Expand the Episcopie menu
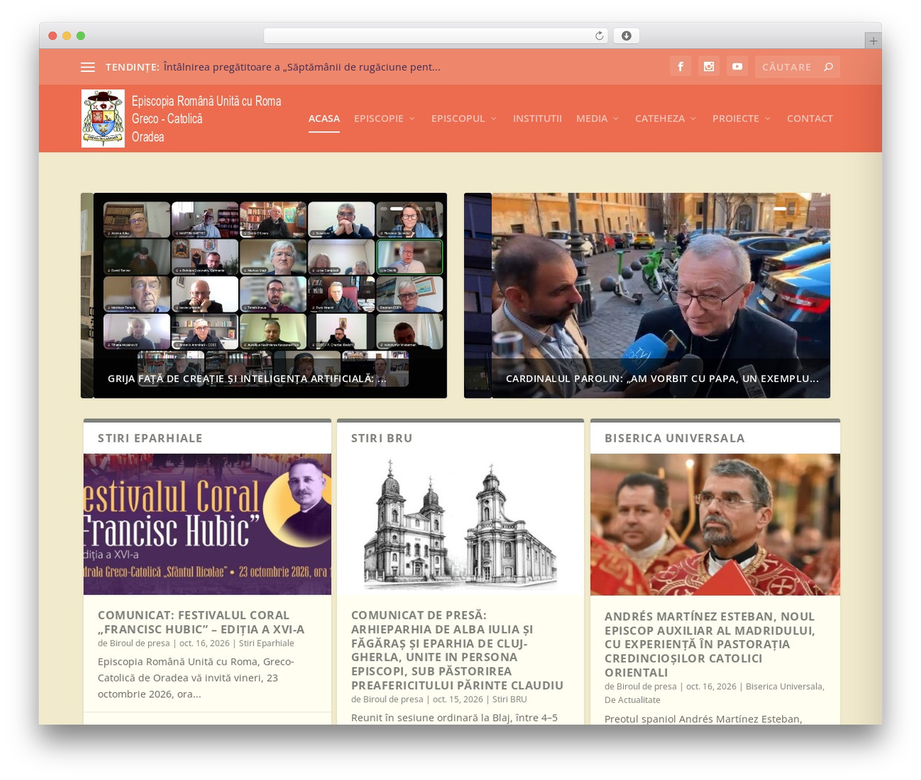 (384, 119)
